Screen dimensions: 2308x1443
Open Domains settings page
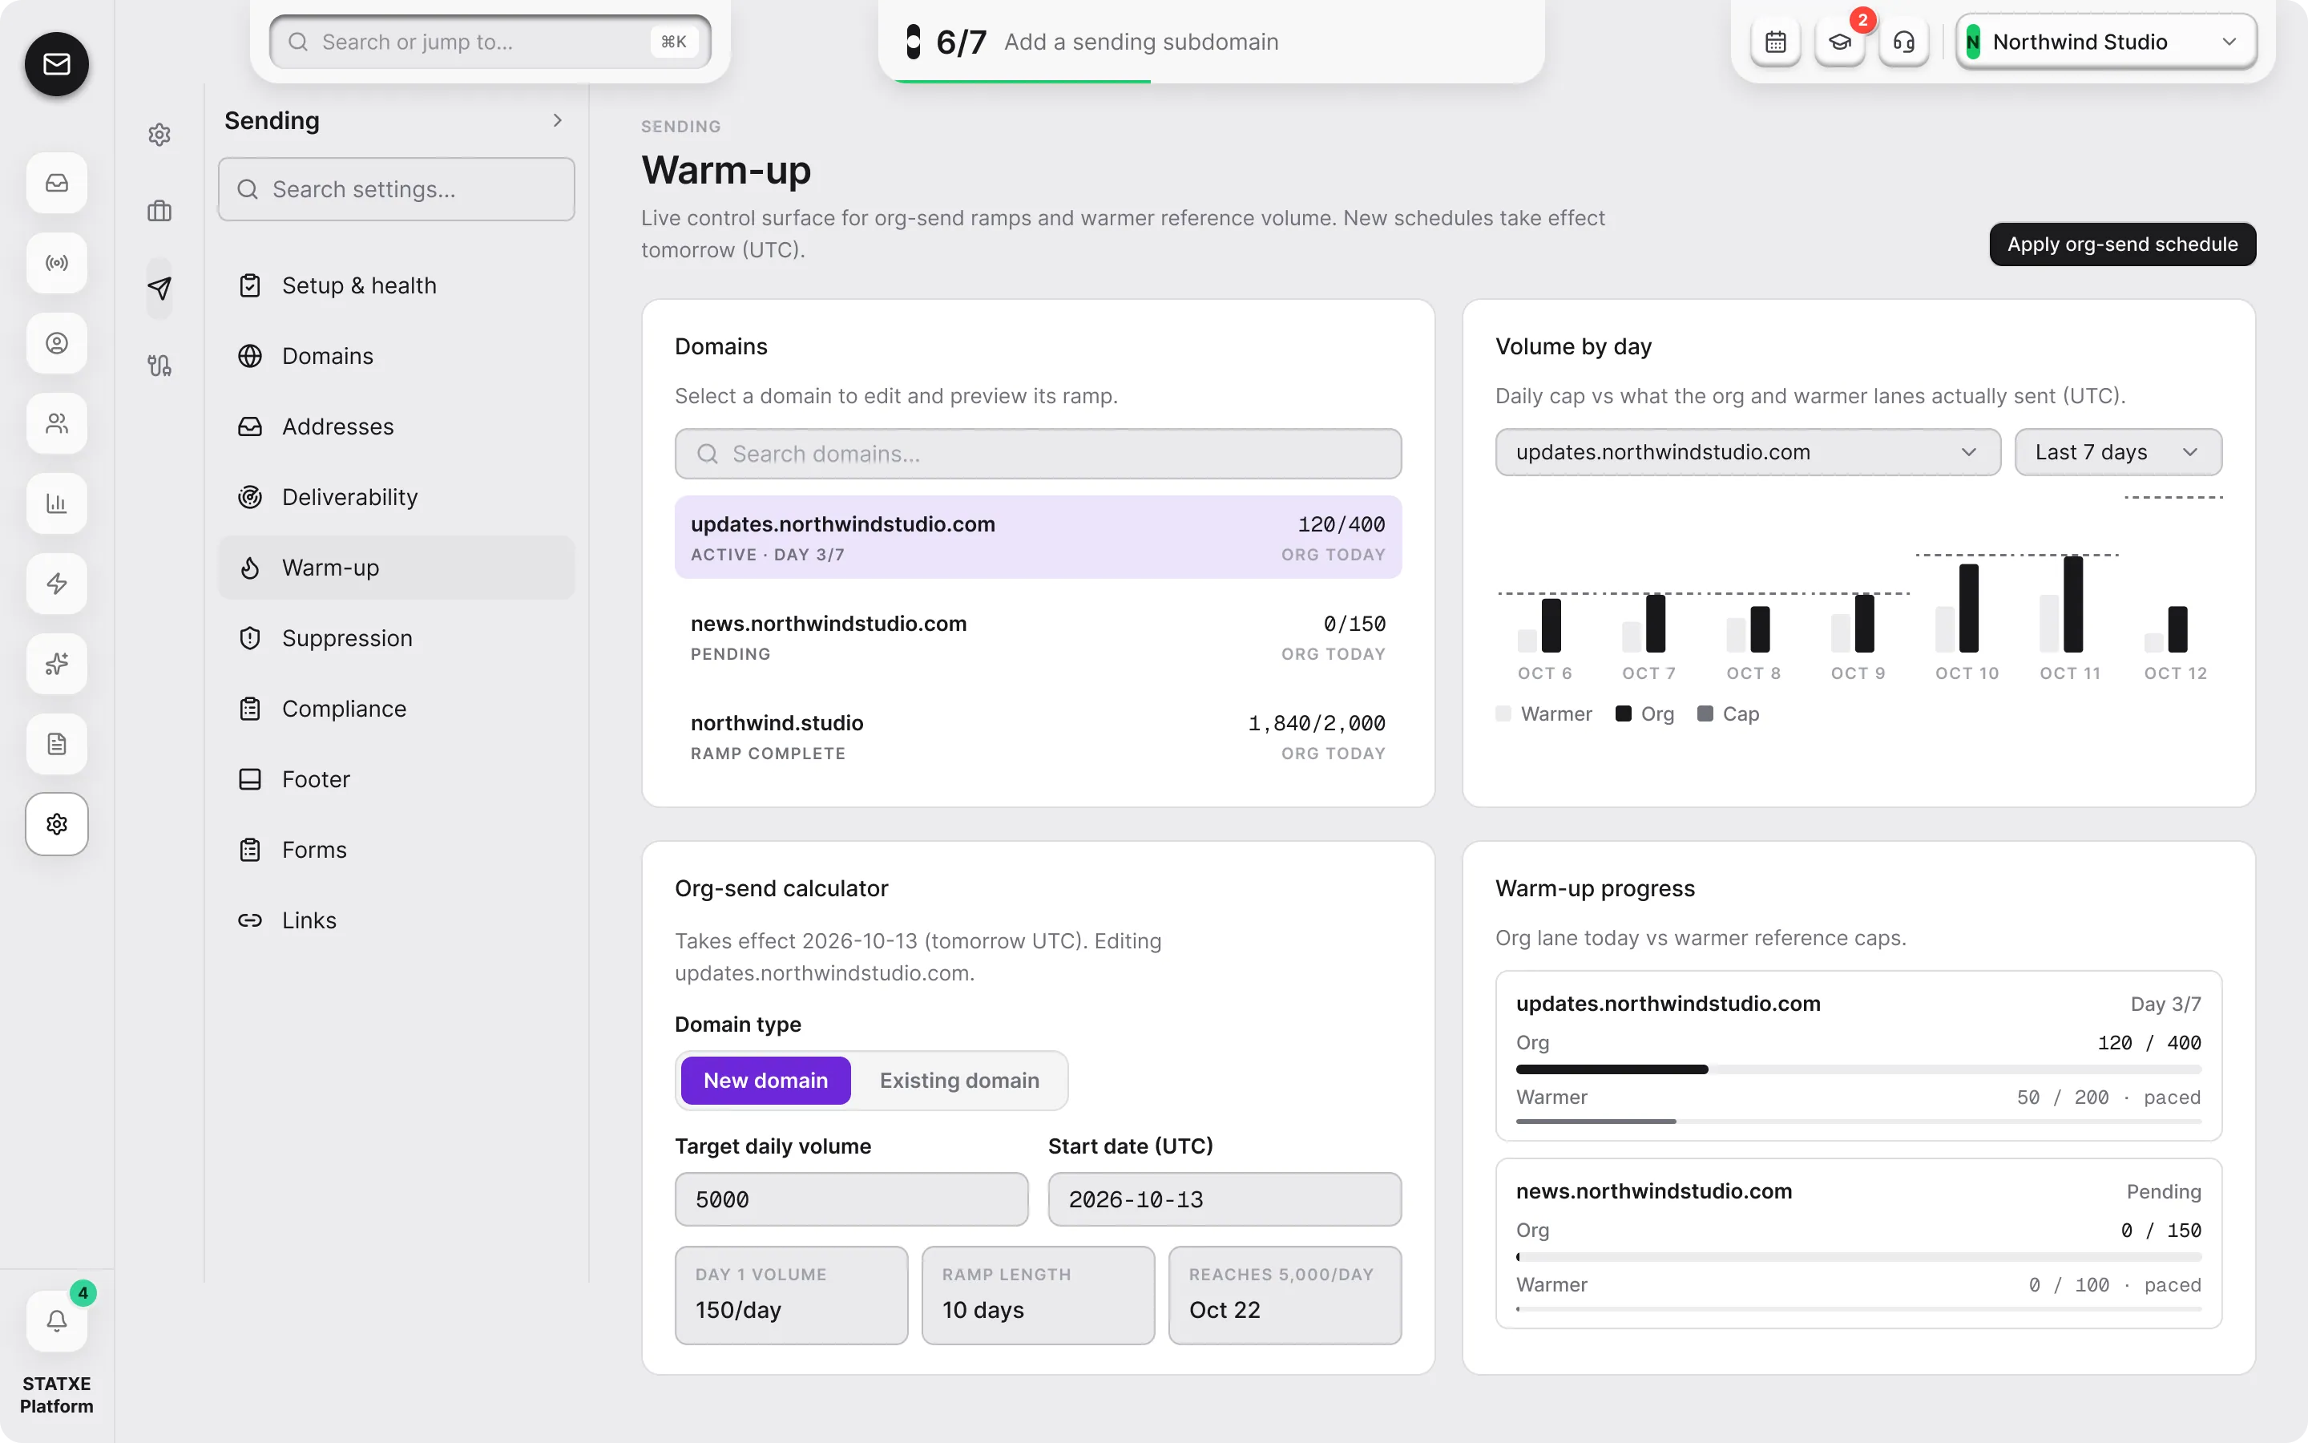pos(396,356)
